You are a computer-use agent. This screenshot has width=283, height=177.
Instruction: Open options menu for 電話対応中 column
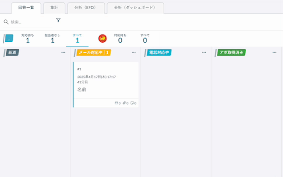(x=204, y=52)
